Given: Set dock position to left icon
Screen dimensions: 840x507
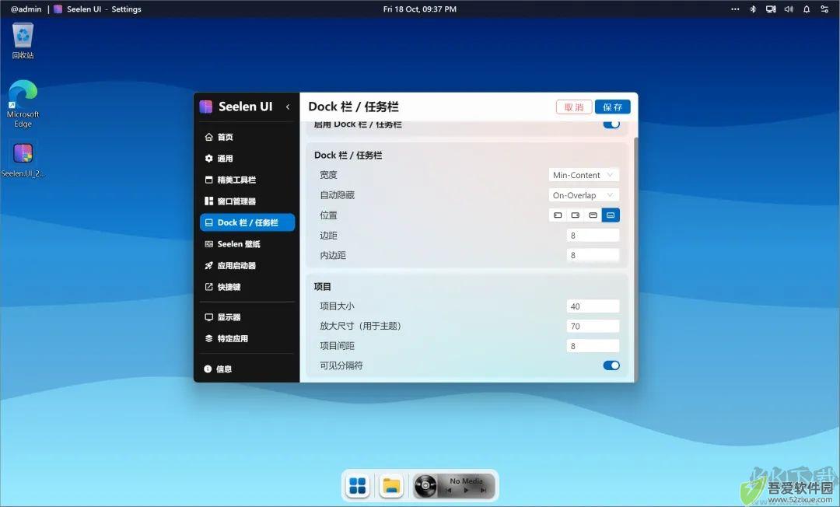Looking at the screenshot, I should [558, 215].
